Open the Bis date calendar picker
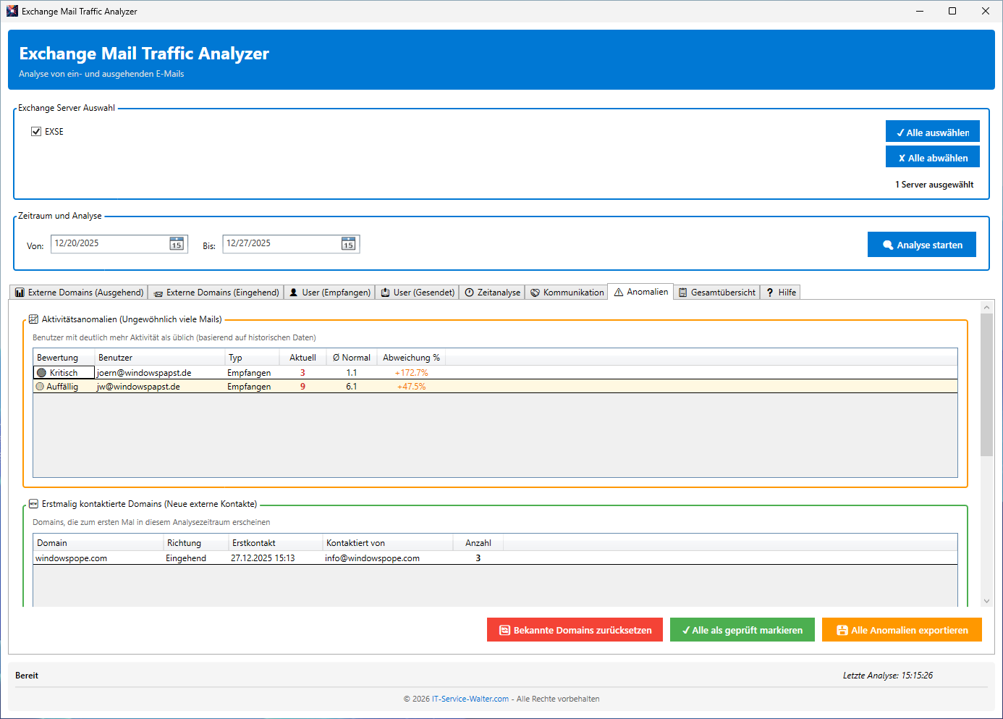Viewport: 1003px width, 719px height. coord(348,244)
